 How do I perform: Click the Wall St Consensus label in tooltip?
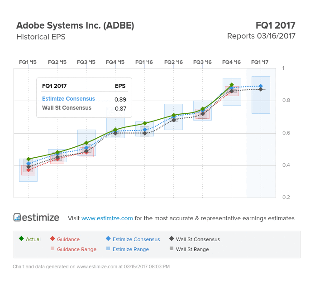tap(67, 108)
